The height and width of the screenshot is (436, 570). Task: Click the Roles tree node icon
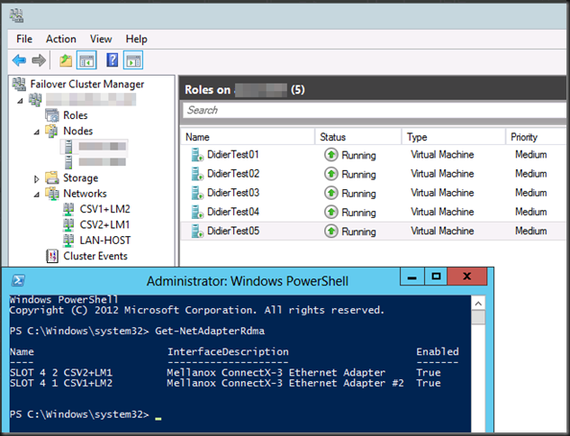[52, 115]
